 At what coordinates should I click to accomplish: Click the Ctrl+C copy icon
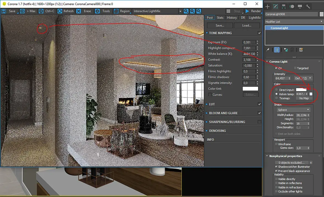pos(41,11)
